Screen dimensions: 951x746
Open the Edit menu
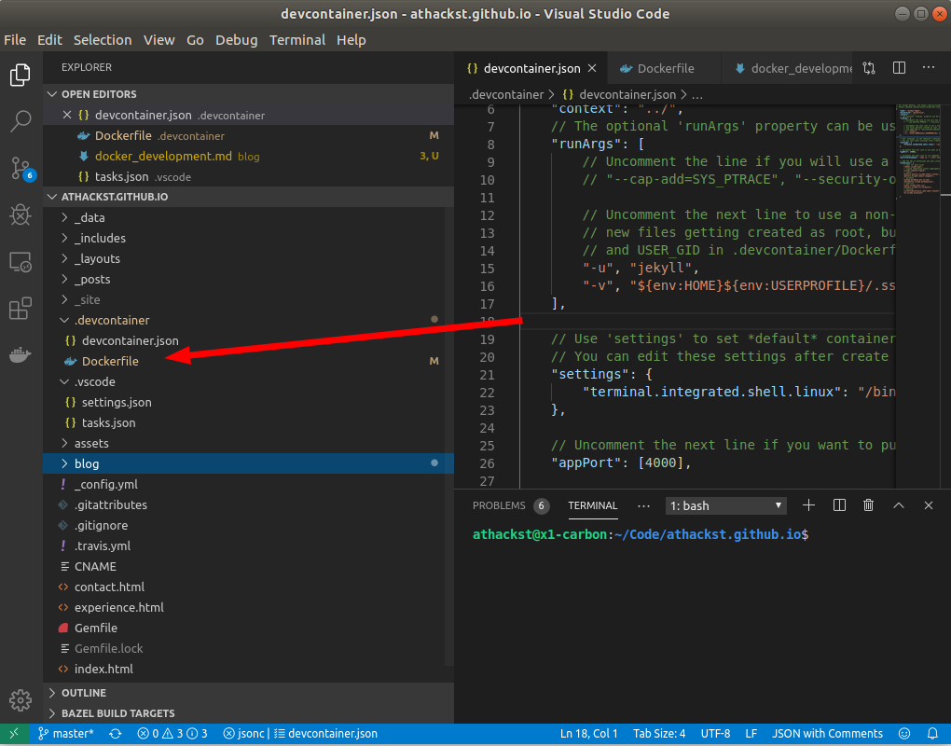(49, 40)
